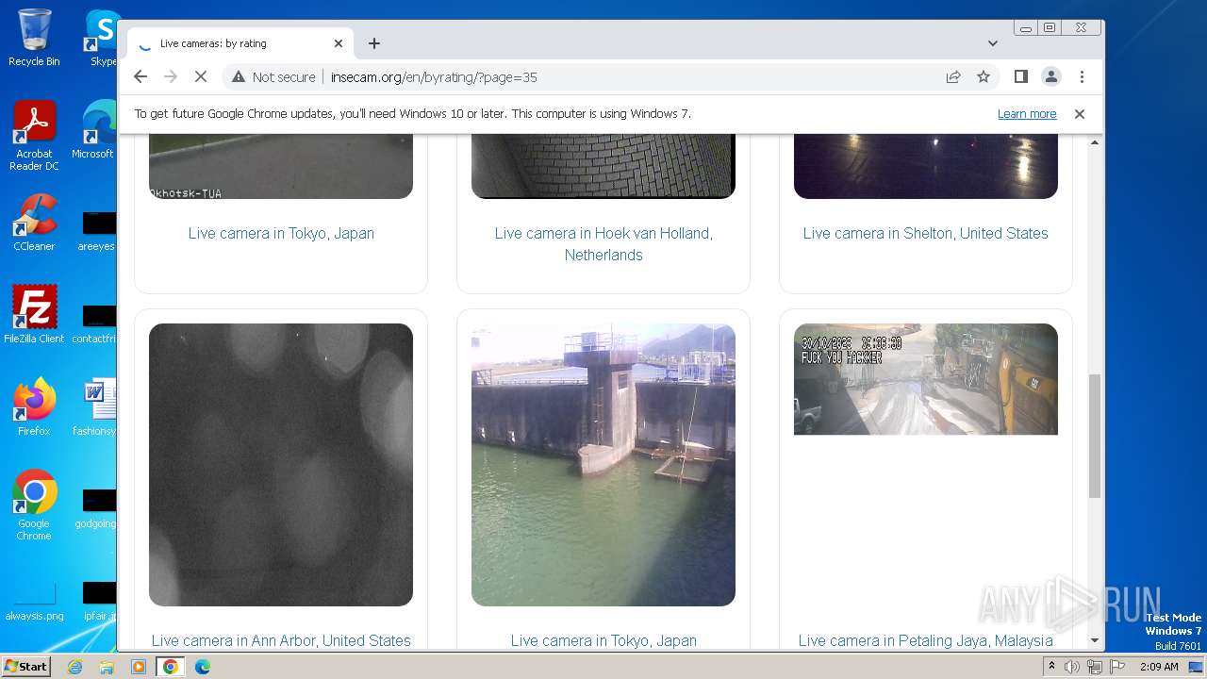The height and width of the screenshot is (679, 1207).
Task: Click the scrollbar down arrow
Action: coord(1095,640)
